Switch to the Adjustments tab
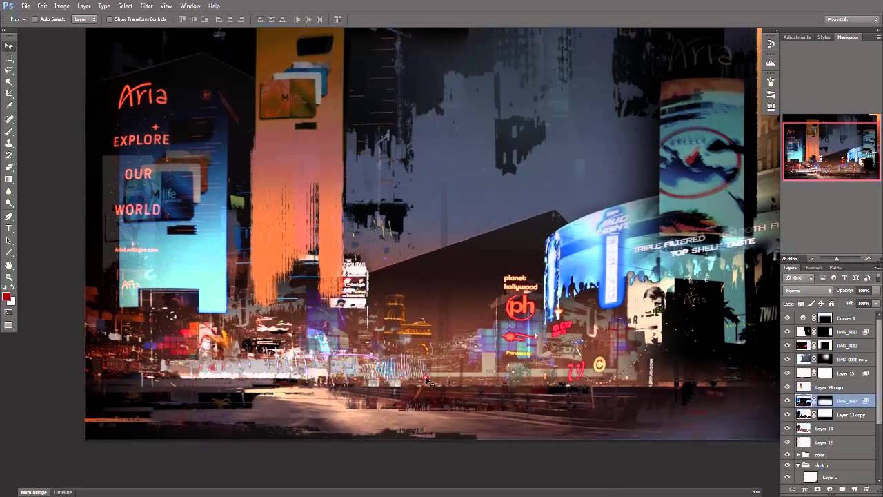The image size is (883, 497). (797, 37)
